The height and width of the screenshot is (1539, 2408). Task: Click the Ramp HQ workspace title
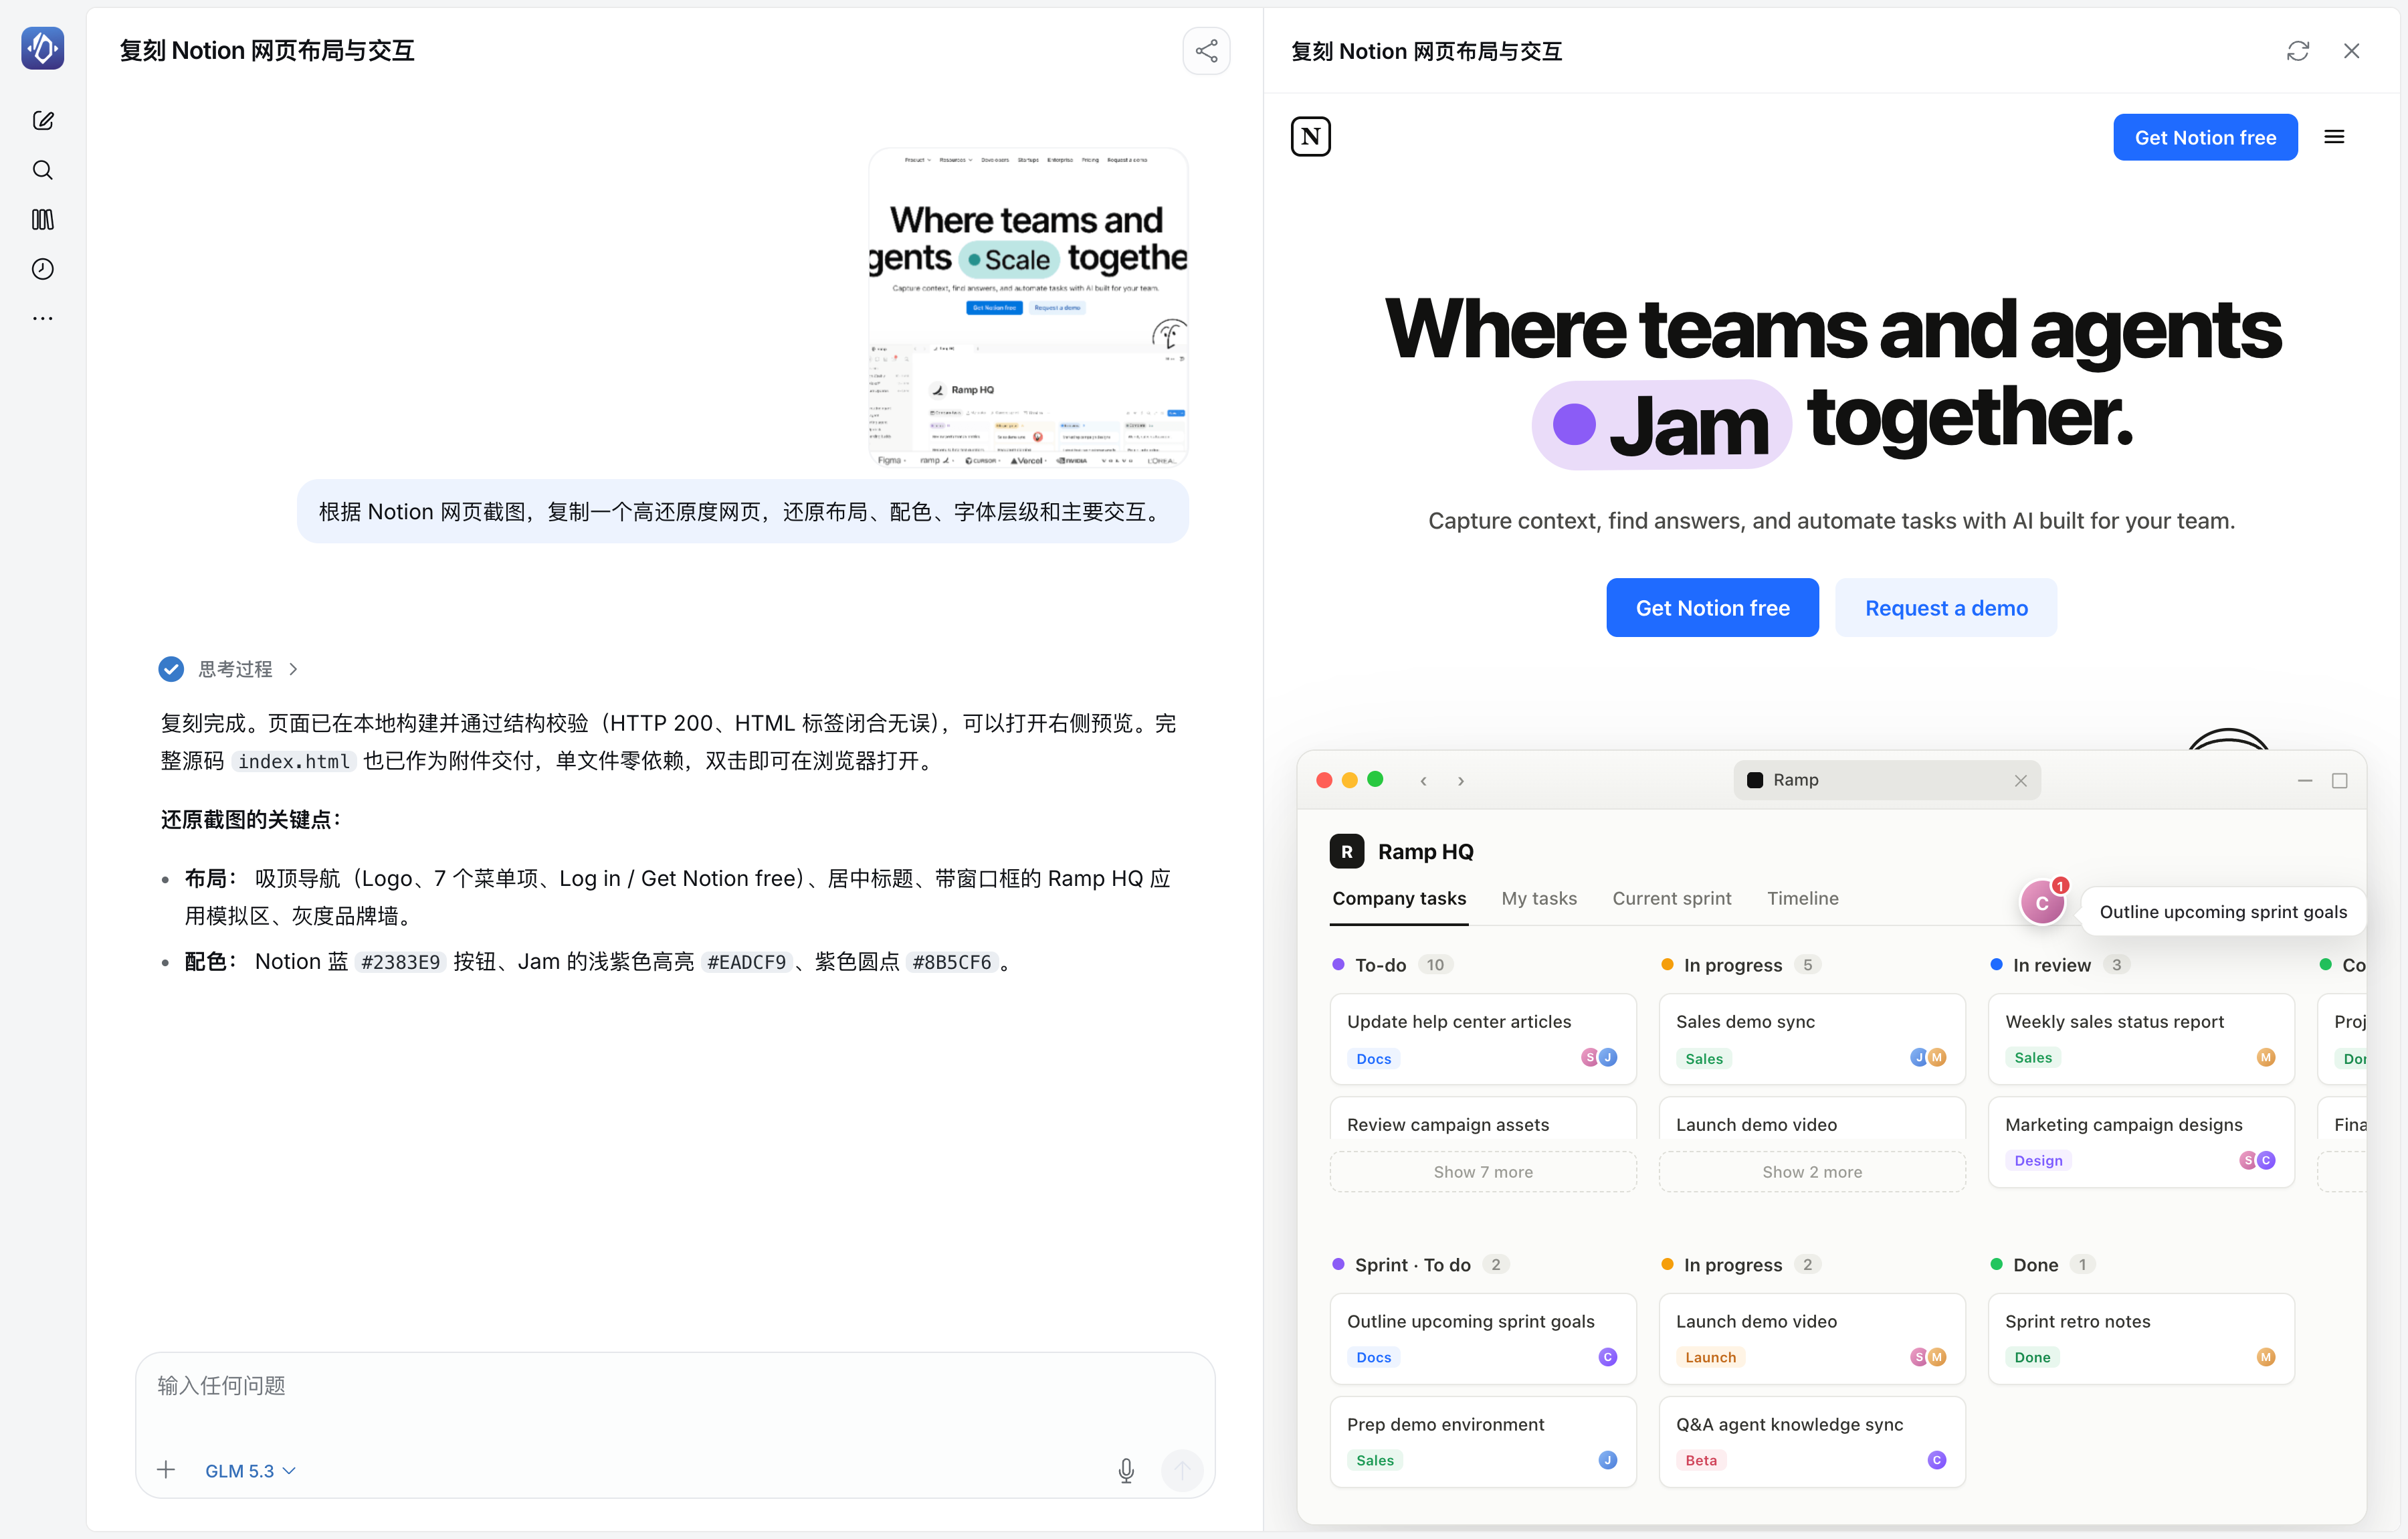tap(1425, 852)
